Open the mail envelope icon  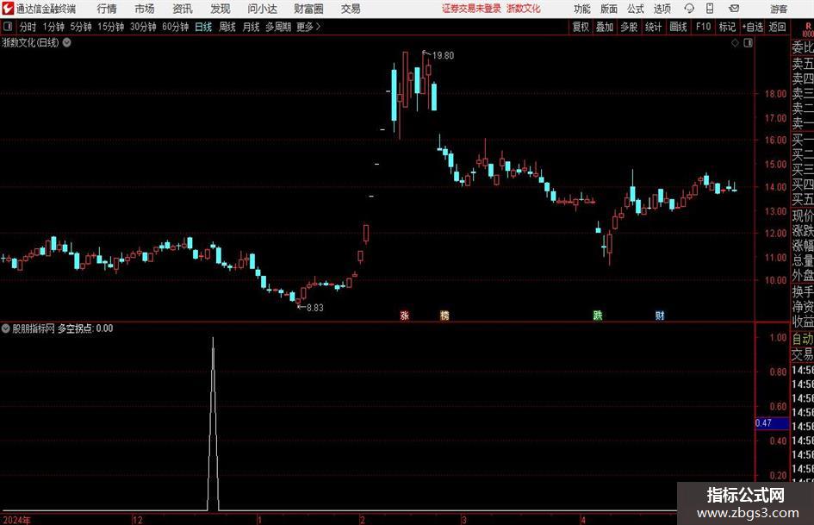click(734, 9)
